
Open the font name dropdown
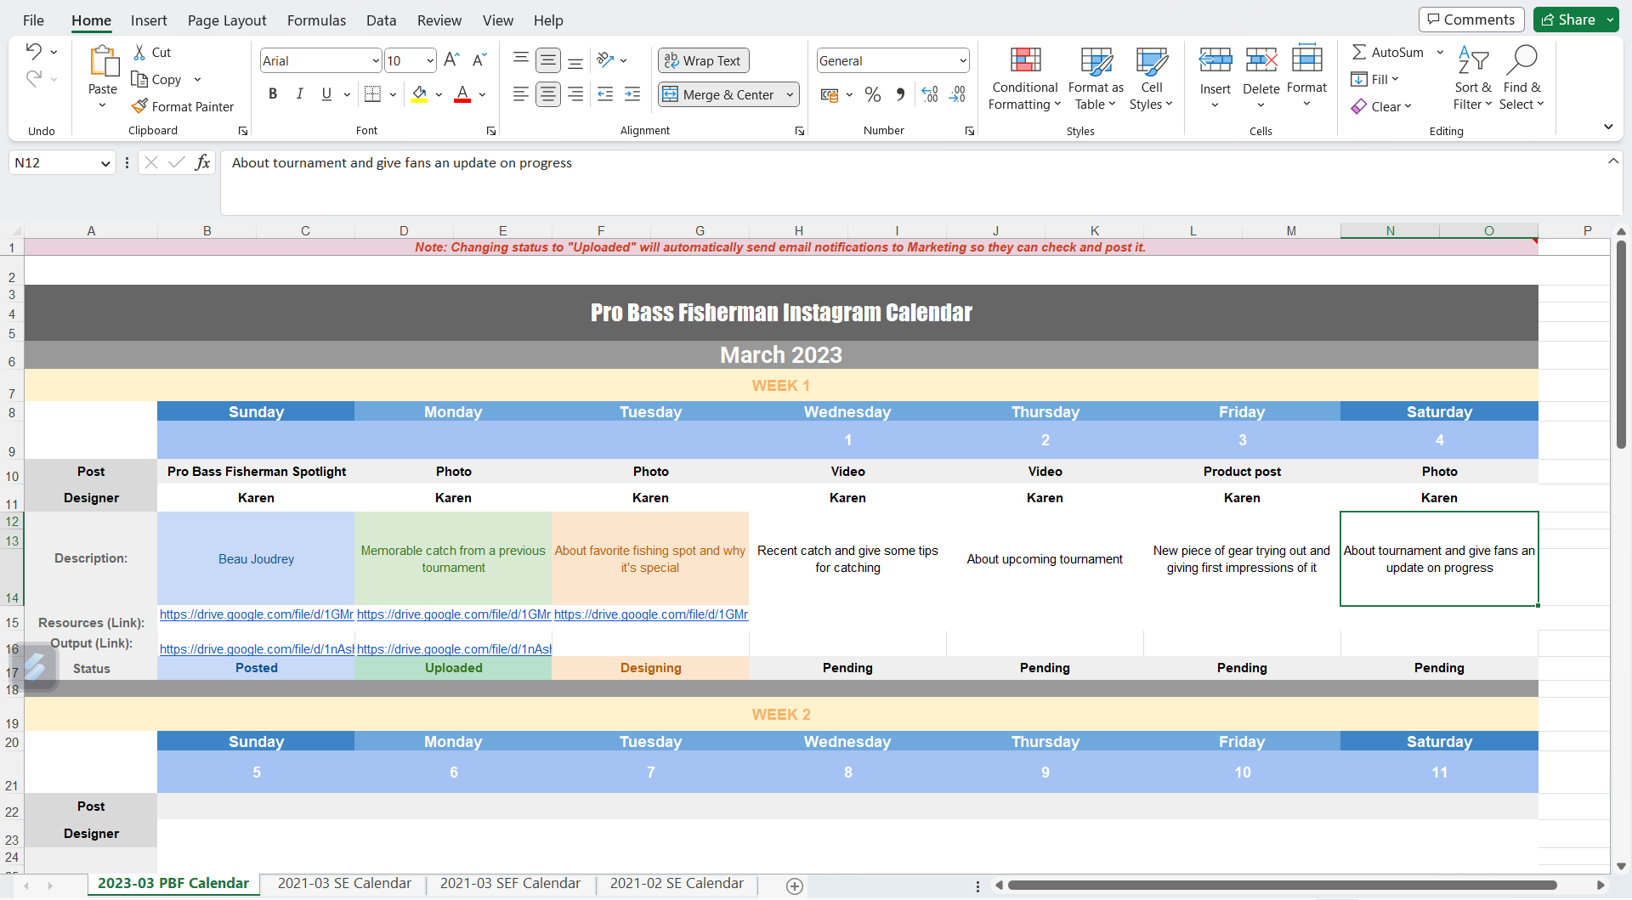[376, 60]
